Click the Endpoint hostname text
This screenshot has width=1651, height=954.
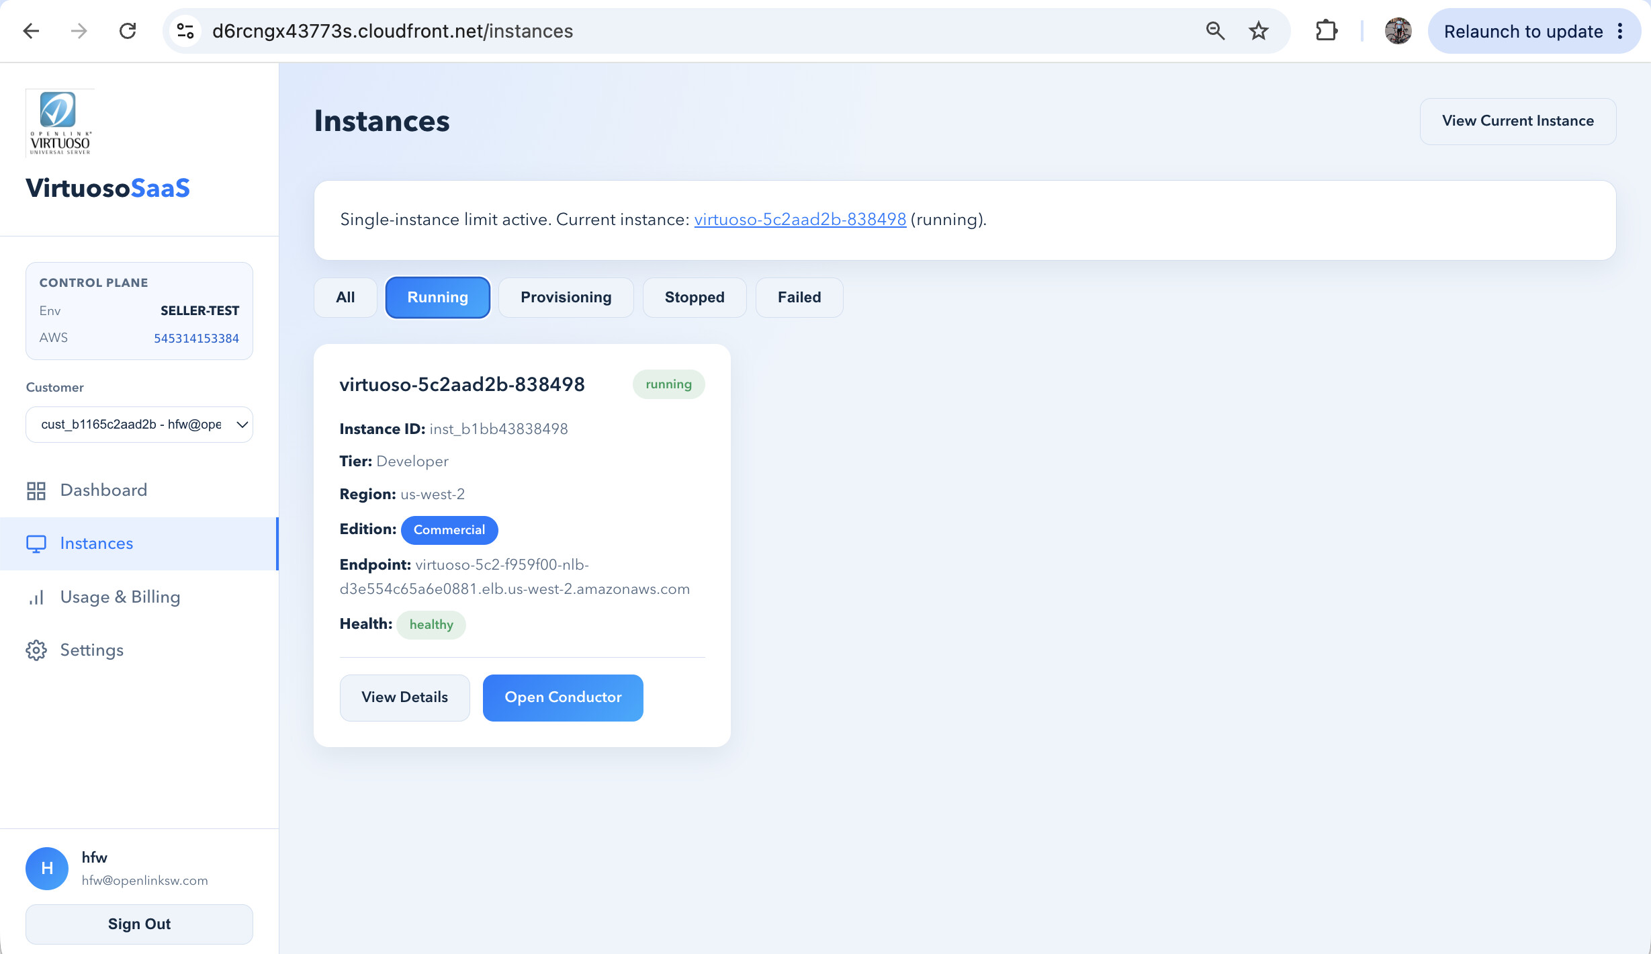(x=515, y=577)
